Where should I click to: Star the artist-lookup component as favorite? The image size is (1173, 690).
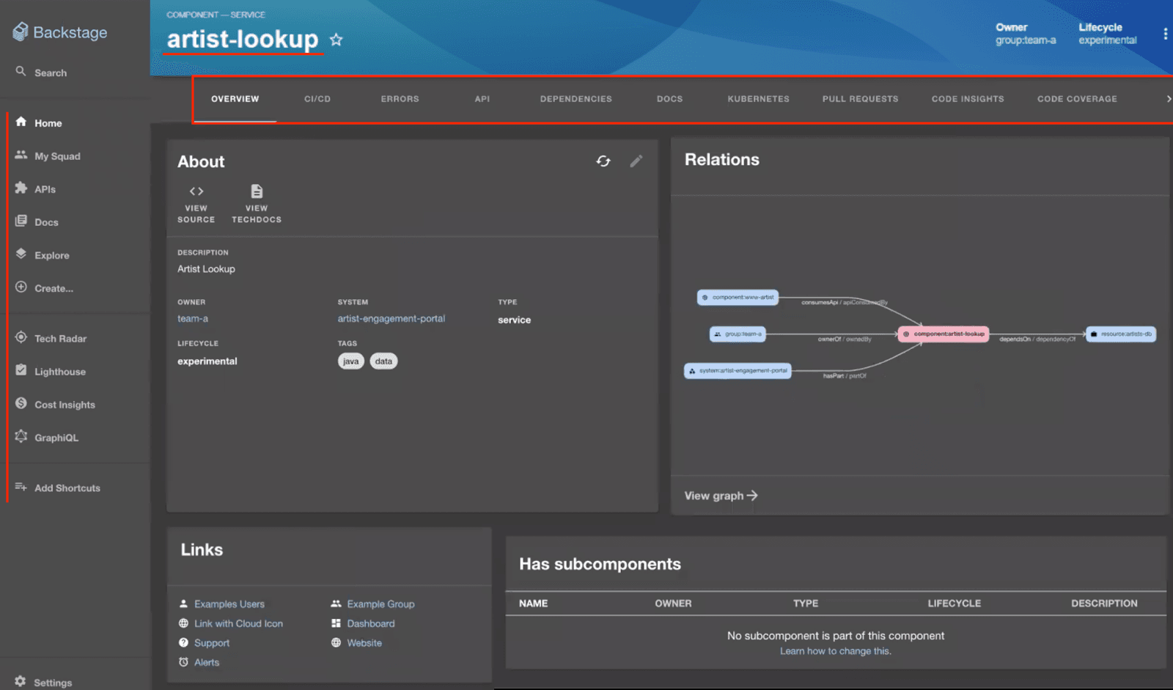[336, 40]
